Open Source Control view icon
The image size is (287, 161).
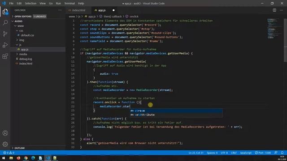[5, 34]
